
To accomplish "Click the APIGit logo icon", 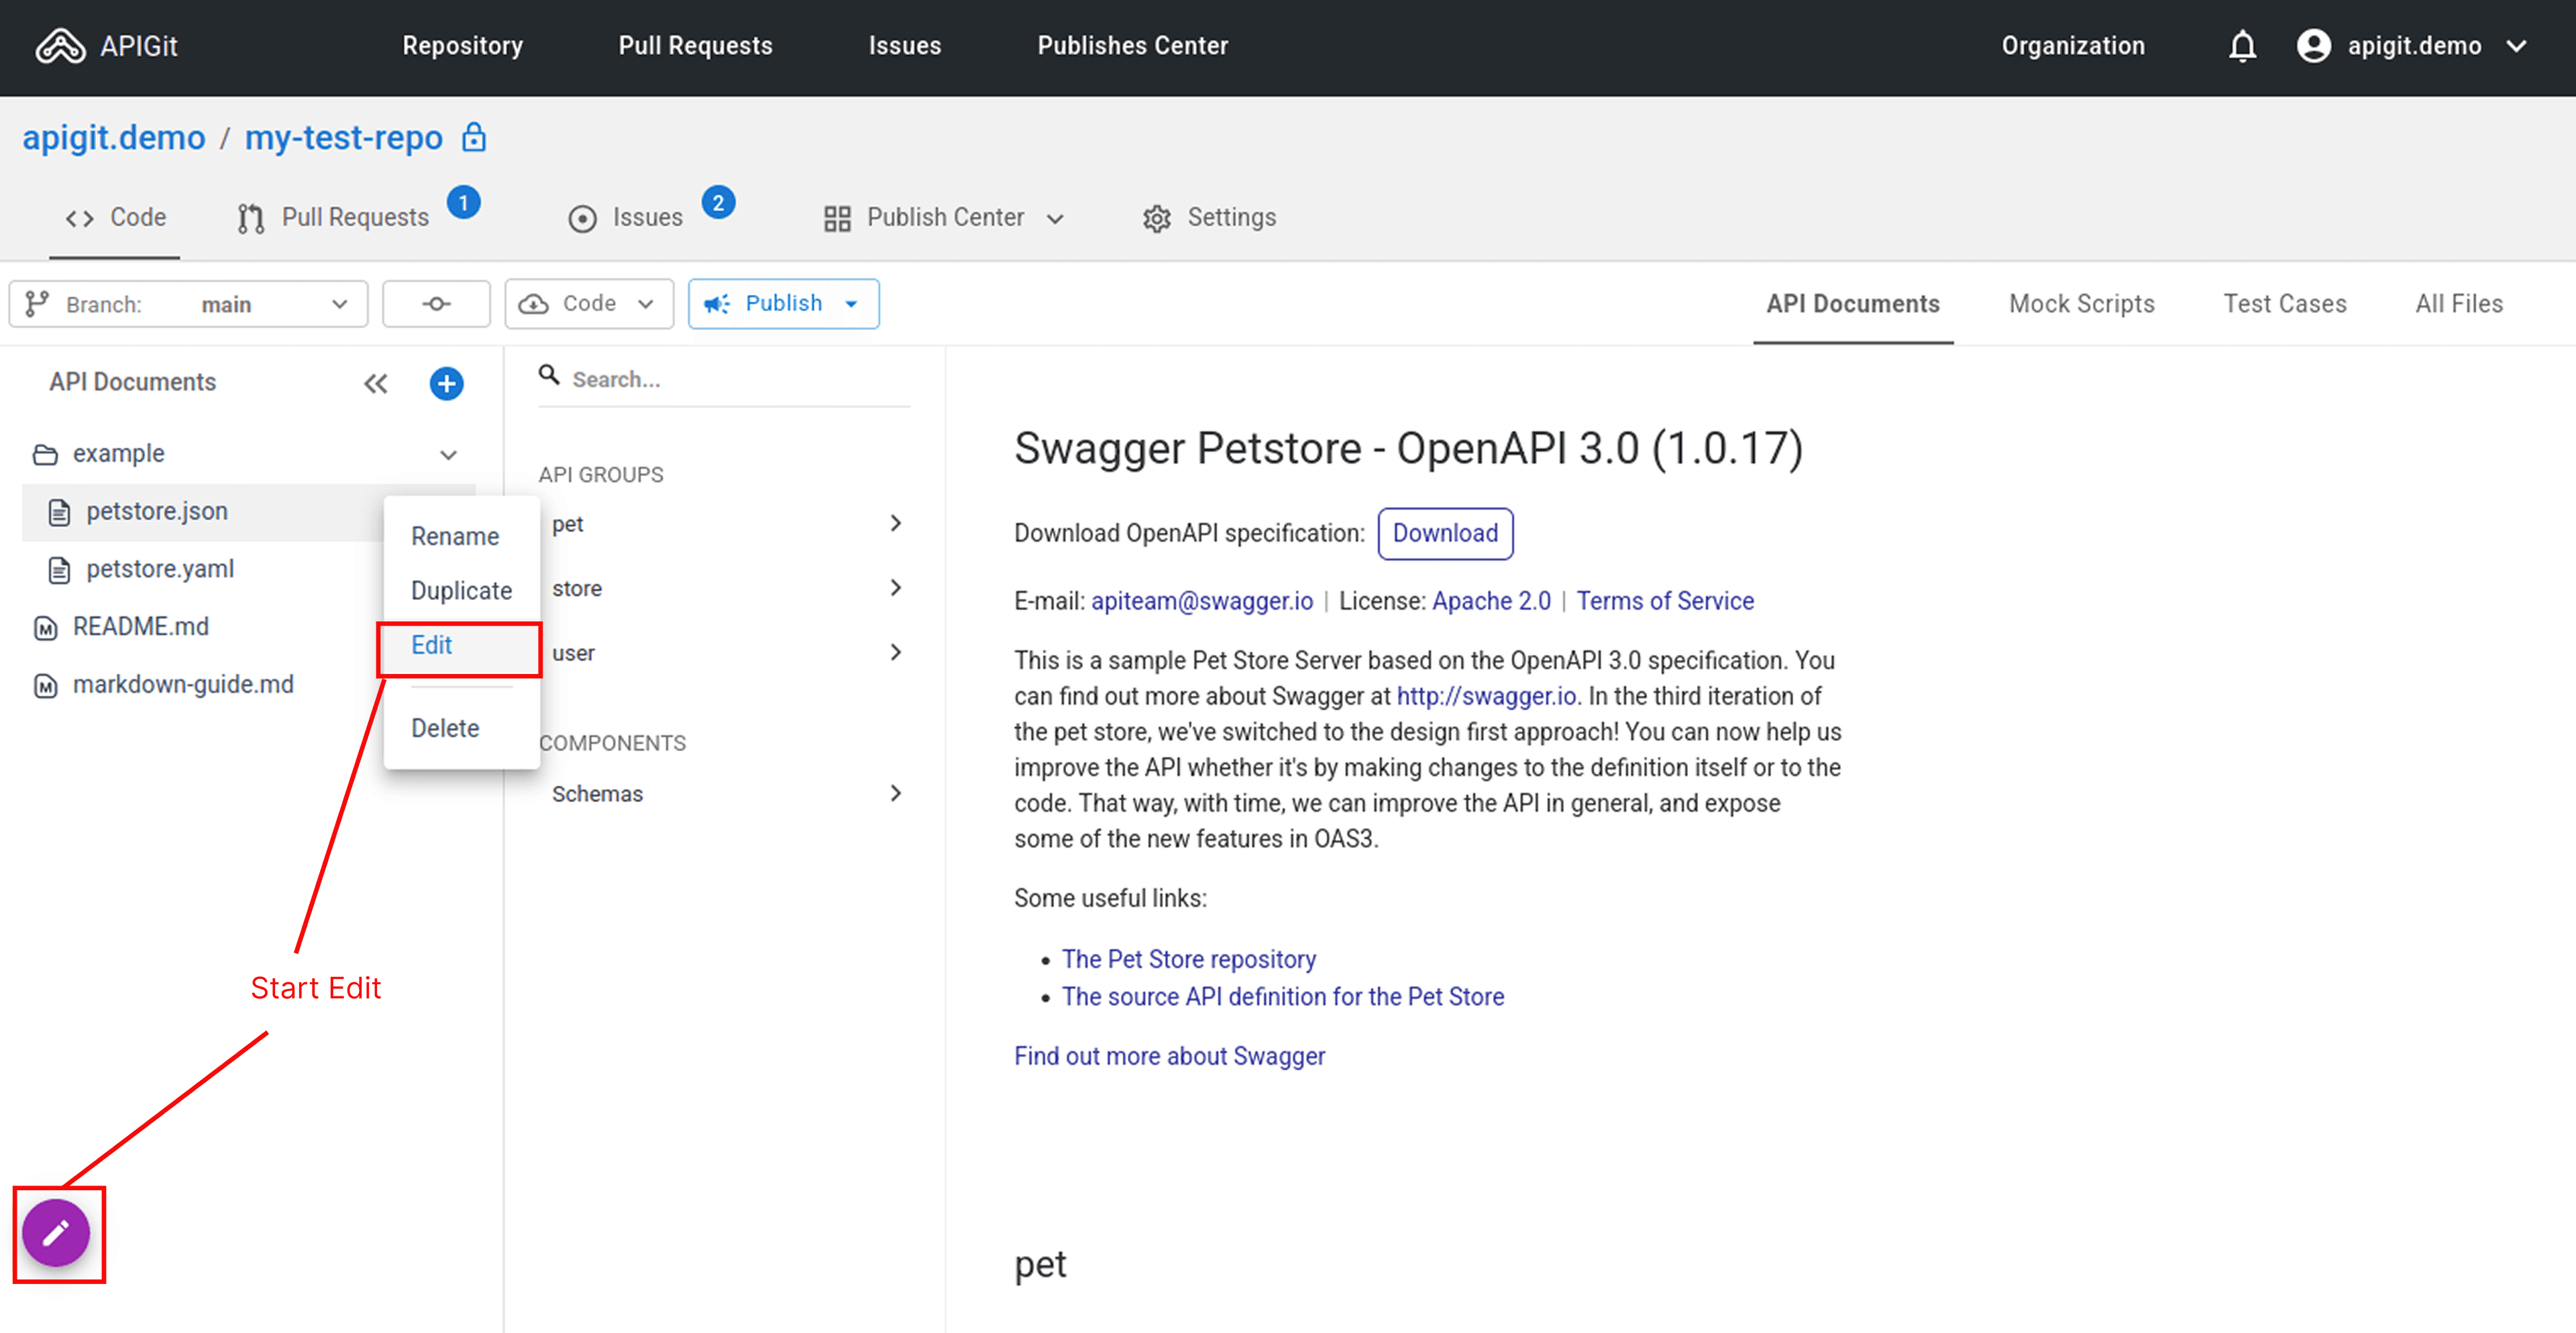I will pos(60,46).
